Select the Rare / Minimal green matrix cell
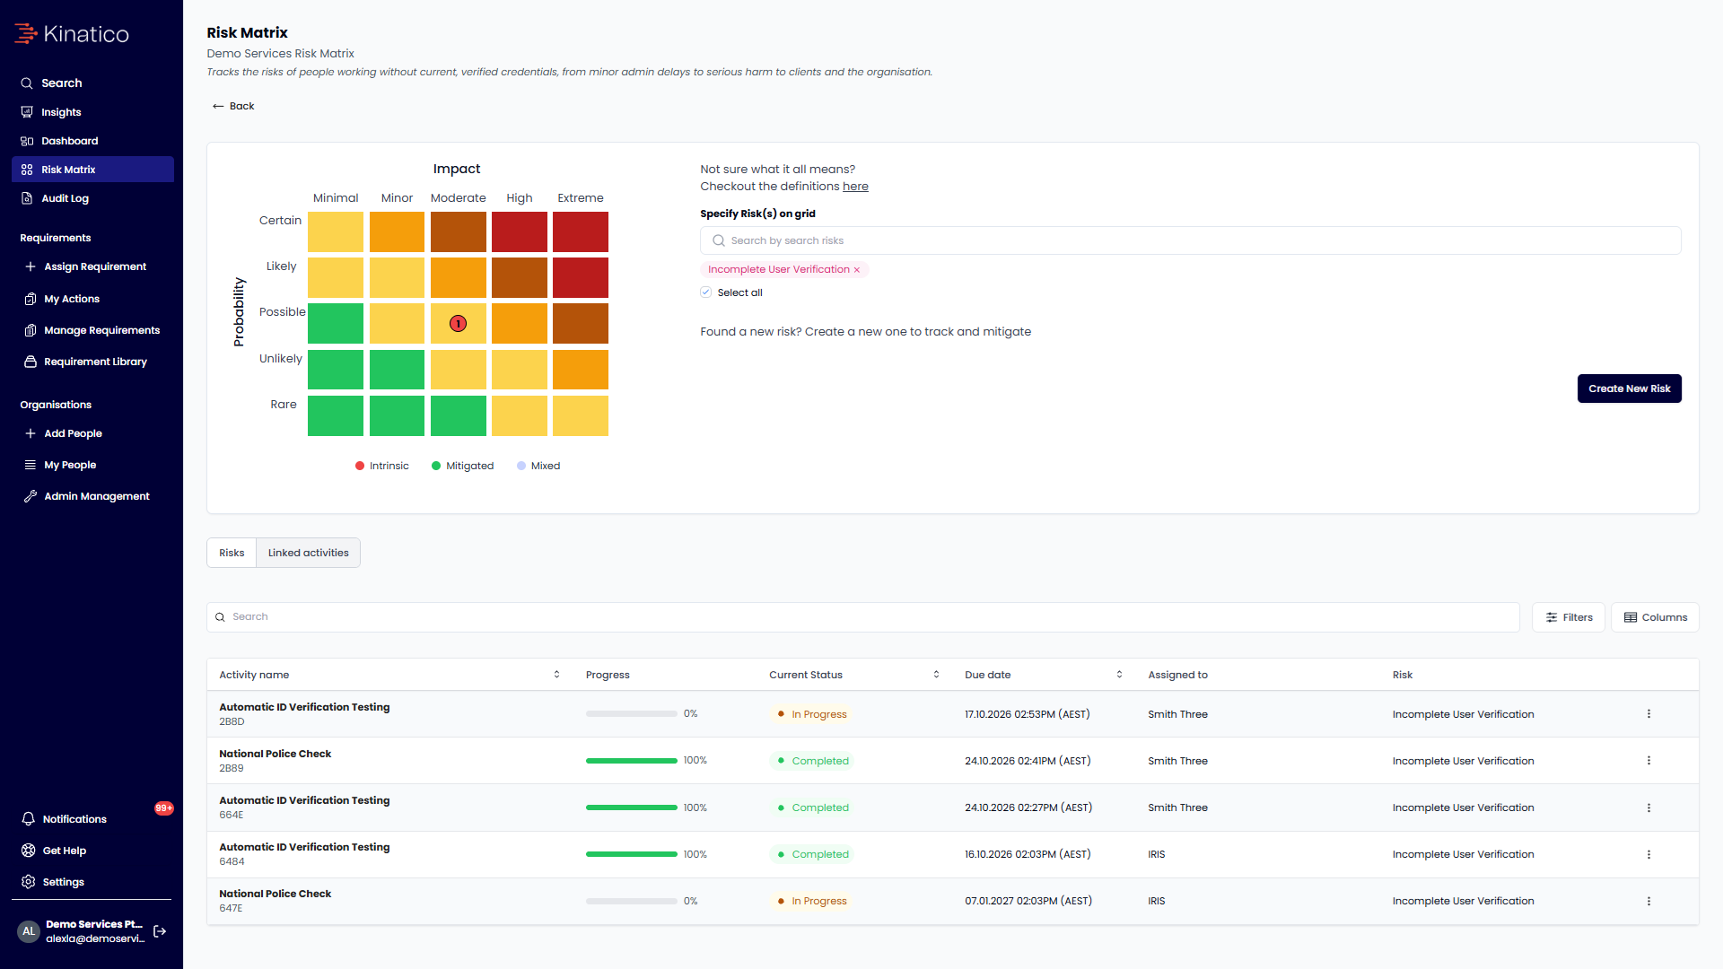This screenshot has width=1723, height=969. [x=336, y=416]
